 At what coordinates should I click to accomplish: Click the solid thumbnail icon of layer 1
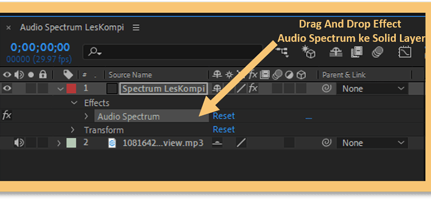[x=112, y=89]
